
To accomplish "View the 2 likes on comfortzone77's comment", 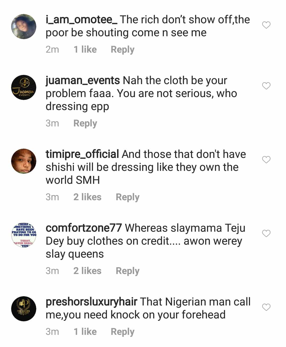I will tap(87, 271).
